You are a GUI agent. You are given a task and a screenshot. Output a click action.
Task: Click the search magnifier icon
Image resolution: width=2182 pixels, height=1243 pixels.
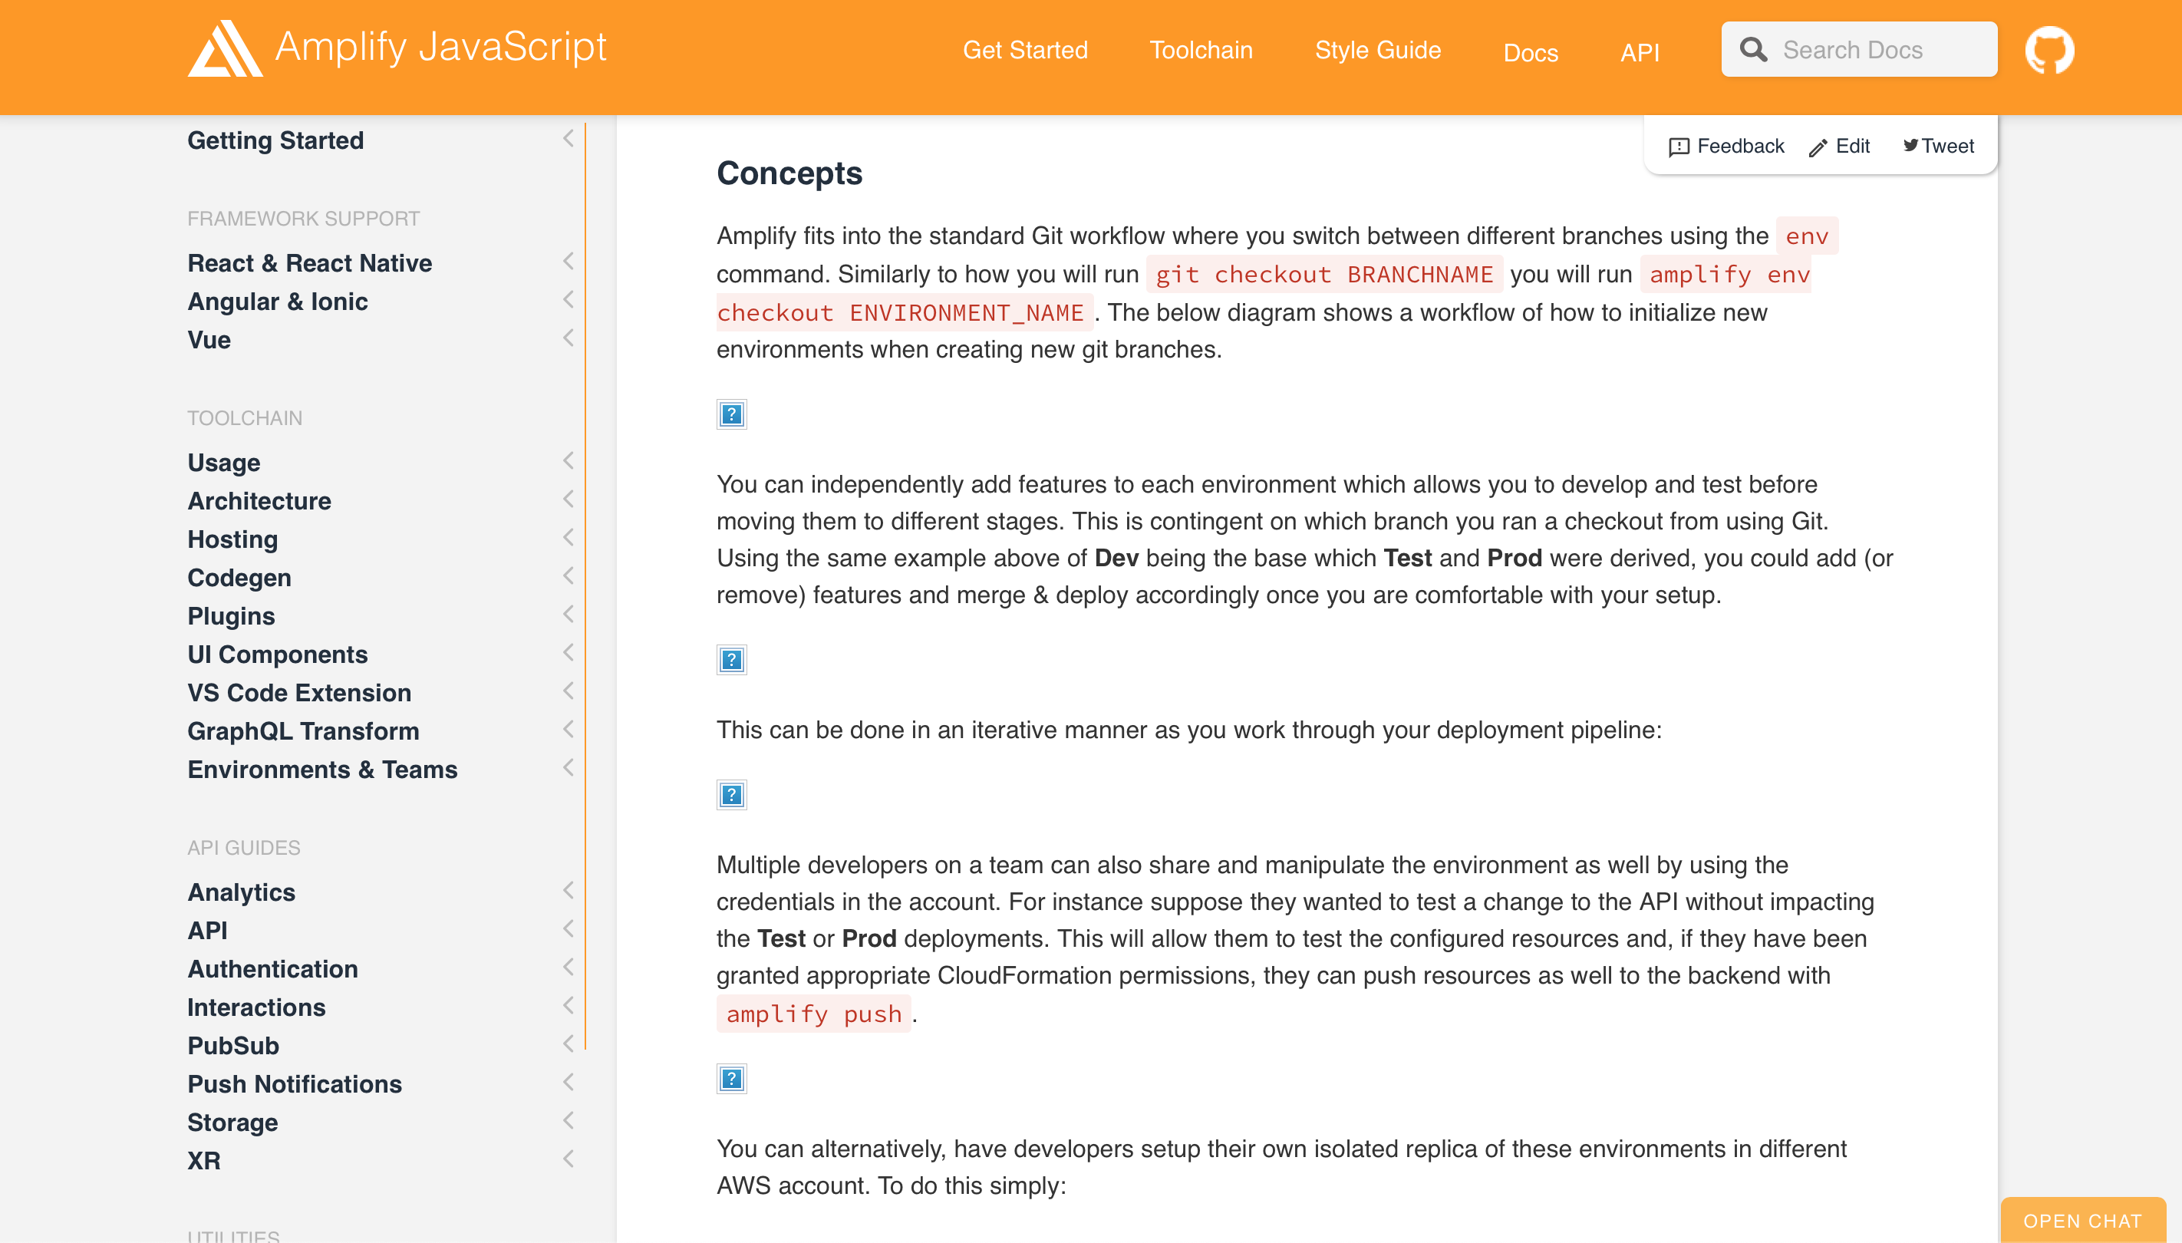point(1752,50)
